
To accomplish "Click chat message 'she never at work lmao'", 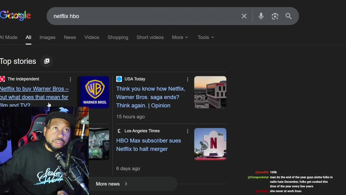I will pyautogui.click(x=285, y=191).
